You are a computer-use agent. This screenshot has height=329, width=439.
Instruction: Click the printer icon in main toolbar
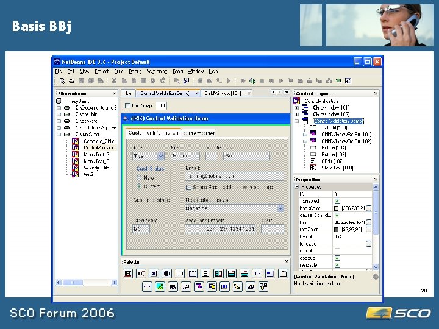pyautogui.click(x=100, y=81)
